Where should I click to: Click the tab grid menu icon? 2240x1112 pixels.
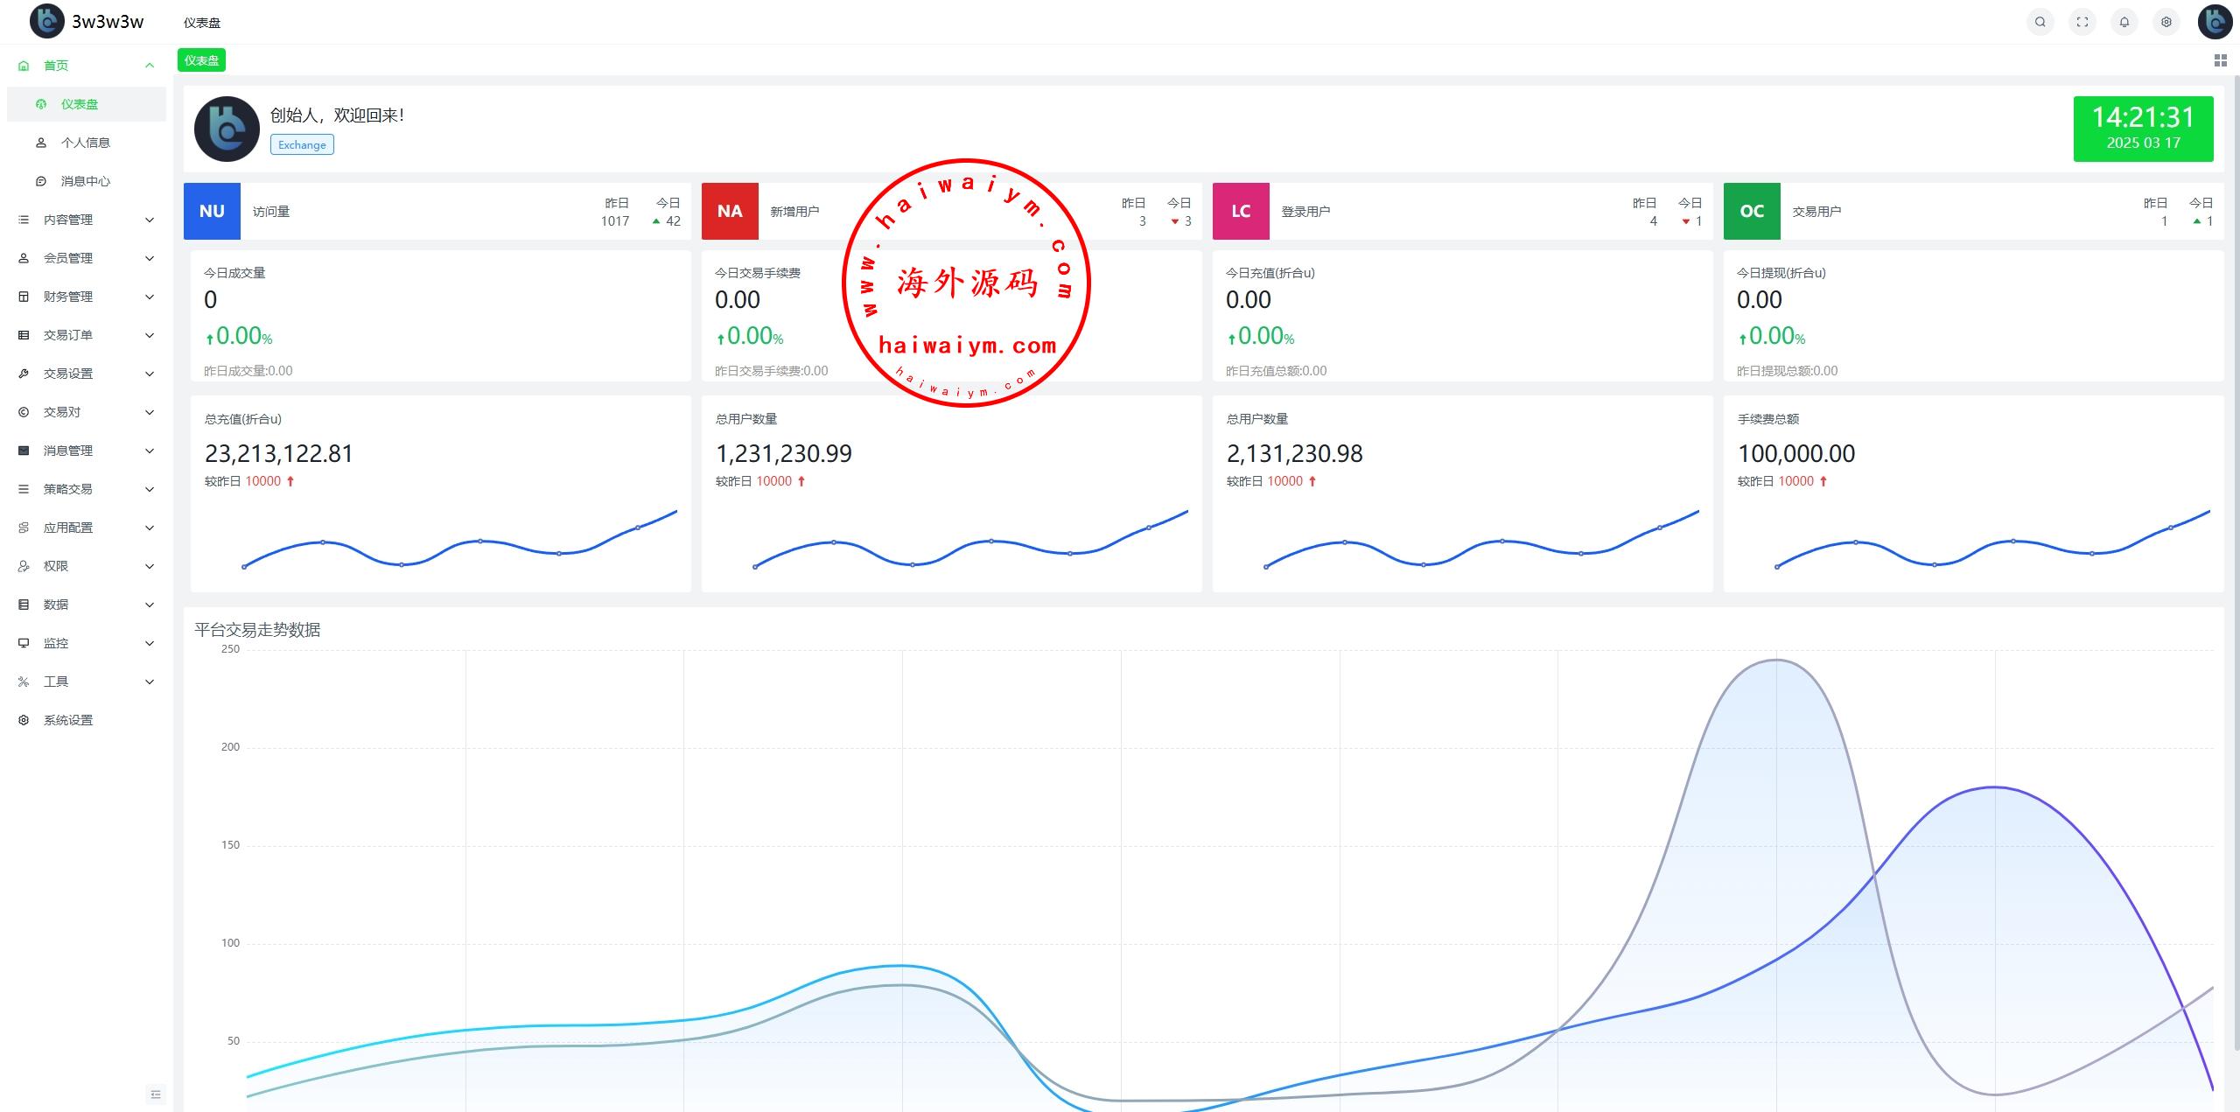click(x=2220, y=60)
